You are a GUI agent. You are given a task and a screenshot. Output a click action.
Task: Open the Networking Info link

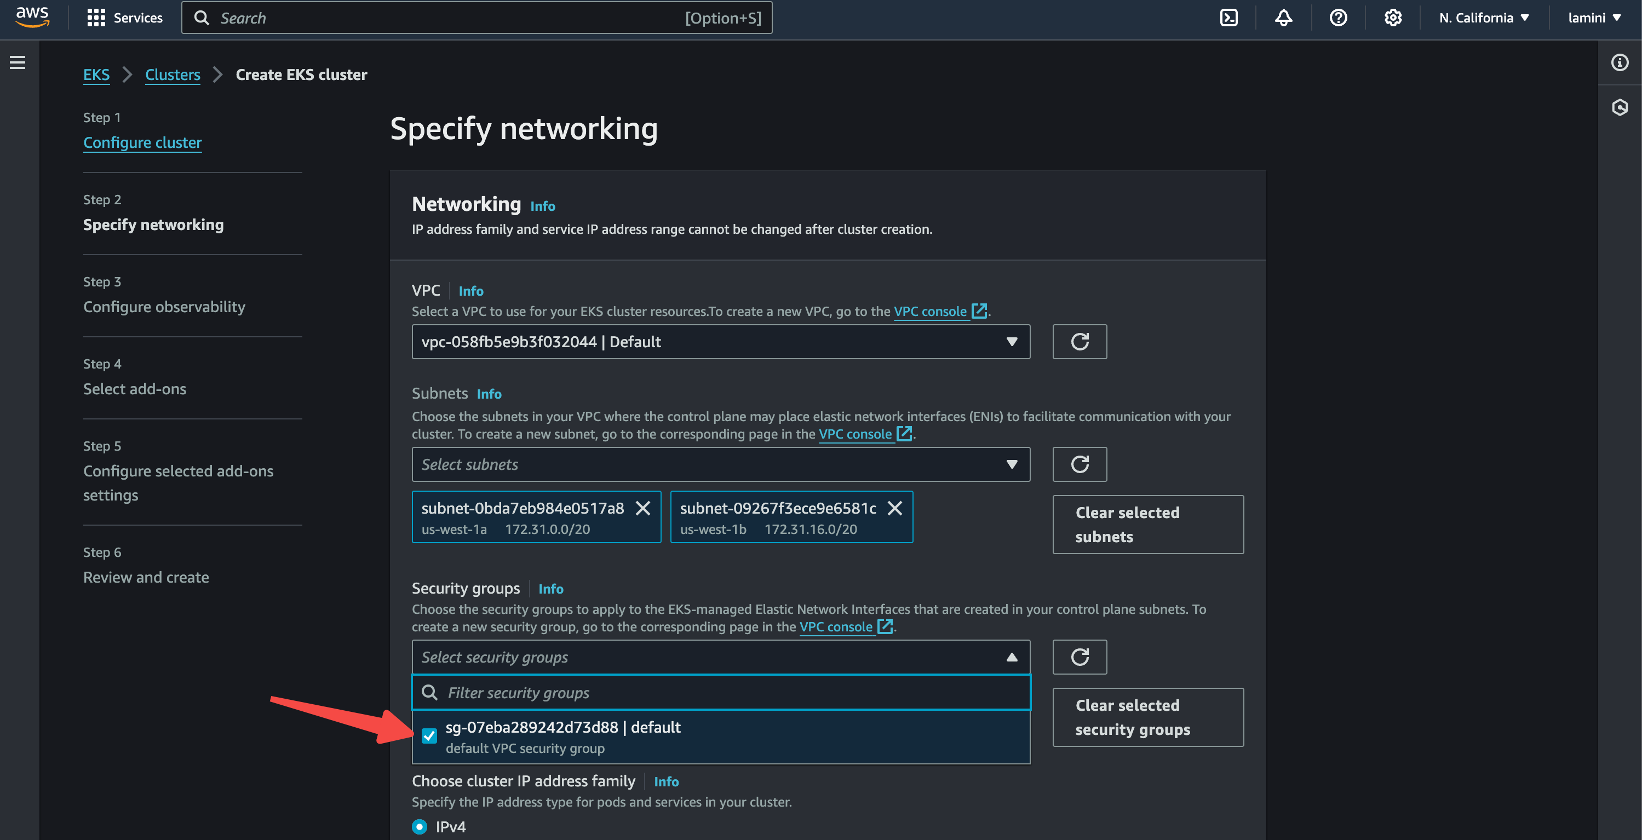coord(542,206)
